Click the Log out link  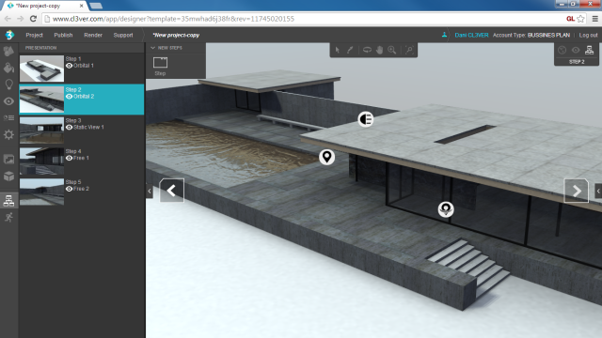(588, 35)
